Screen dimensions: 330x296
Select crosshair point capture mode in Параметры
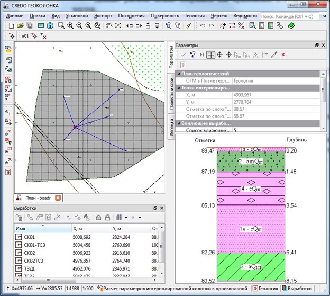pyautogui.click(x=210, y=55)
